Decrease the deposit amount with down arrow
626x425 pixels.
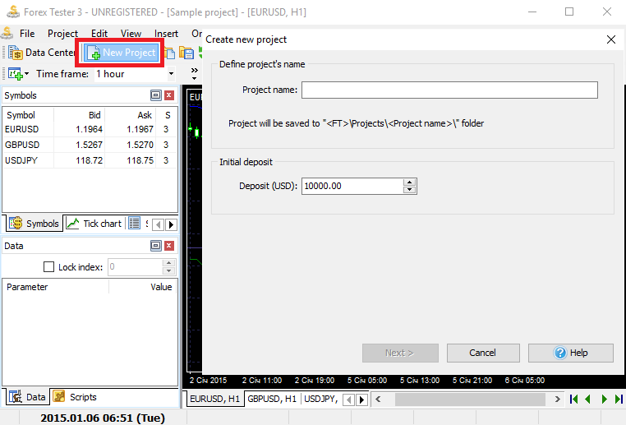(410, 190)
